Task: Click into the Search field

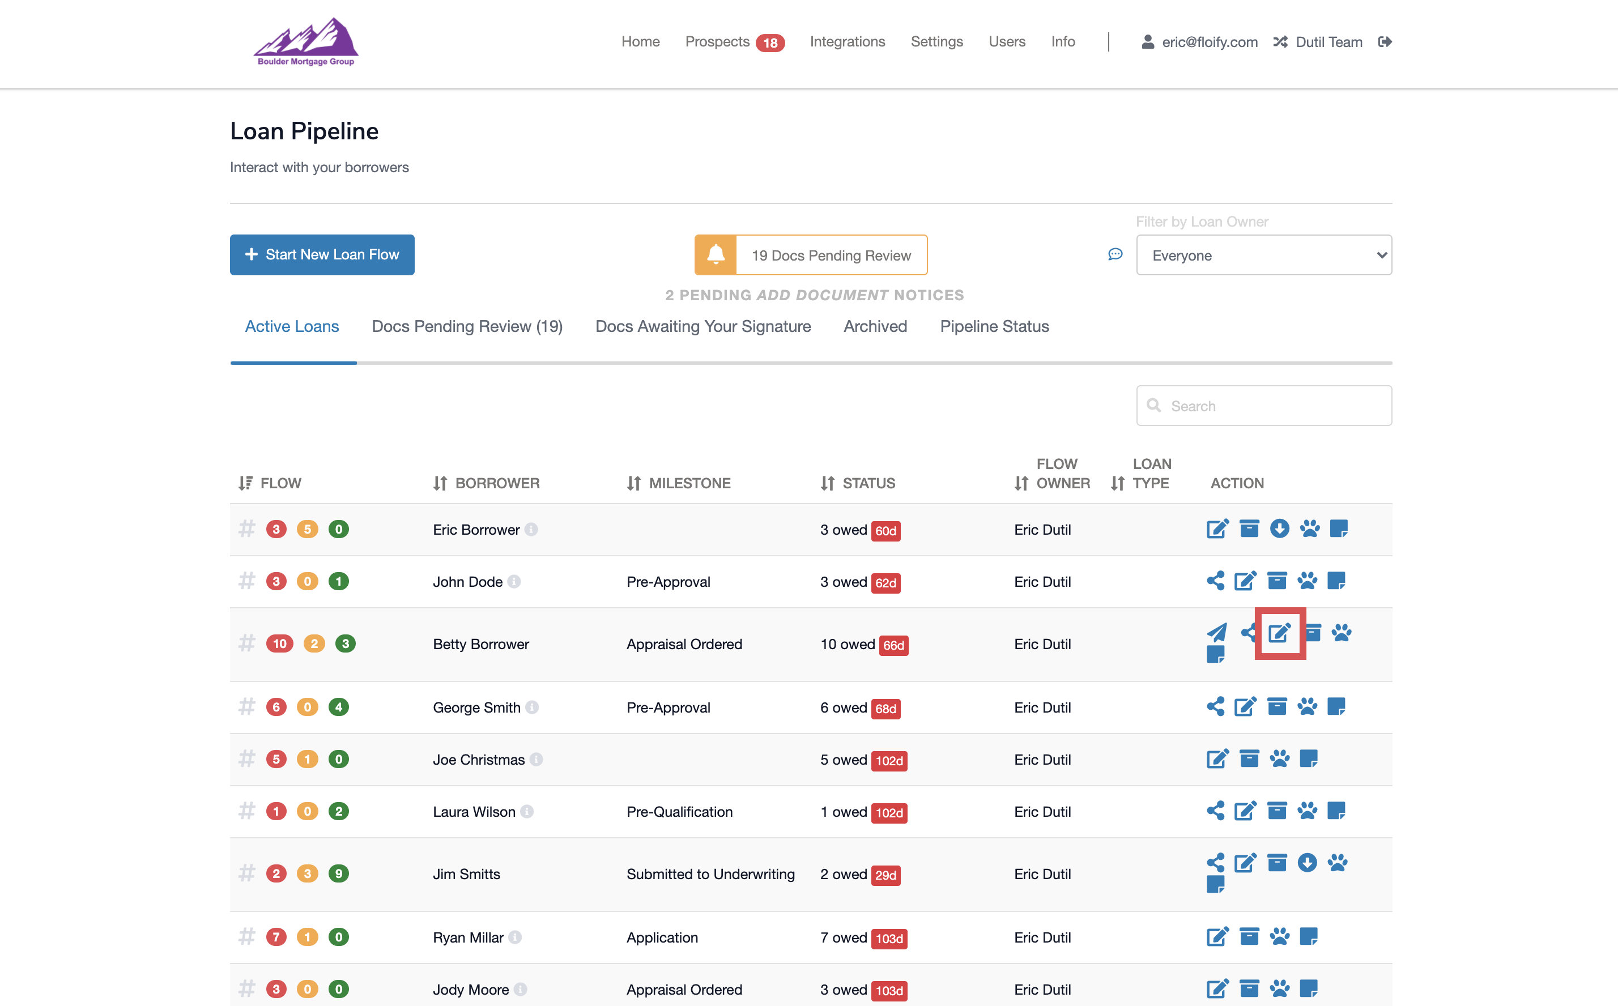Action: pyautogui.click(x=1263, y=405)
